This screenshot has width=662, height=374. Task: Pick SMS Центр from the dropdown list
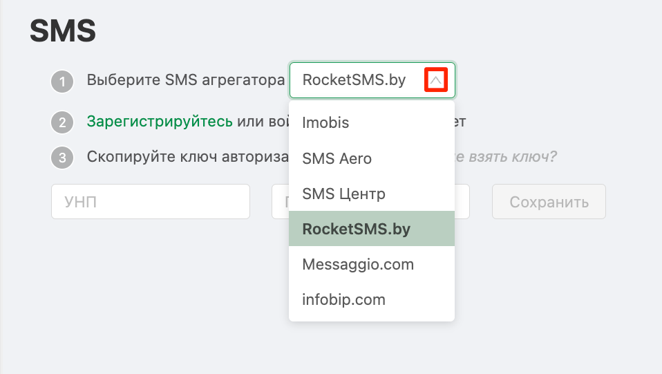(372, 194)
